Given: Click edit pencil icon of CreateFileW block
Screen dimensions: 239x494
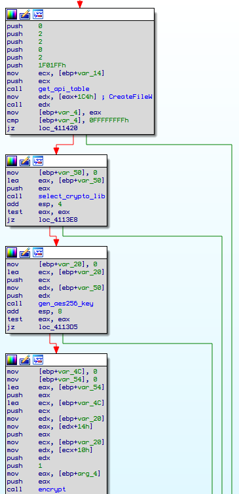Looking at the screenshot, I should tap(25, 14).
